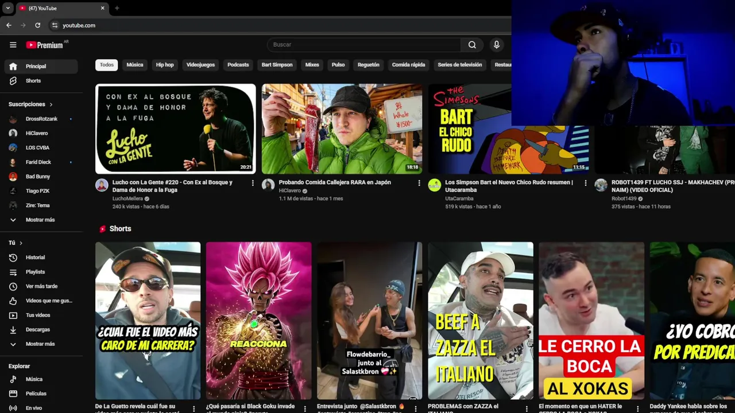
Task: Open UtaCaramba channel name link
Action: (459, 198)
